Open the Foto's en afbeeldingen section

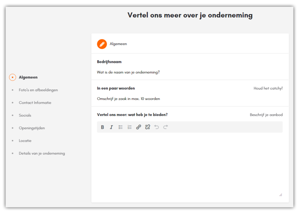[x=38, y=90]
